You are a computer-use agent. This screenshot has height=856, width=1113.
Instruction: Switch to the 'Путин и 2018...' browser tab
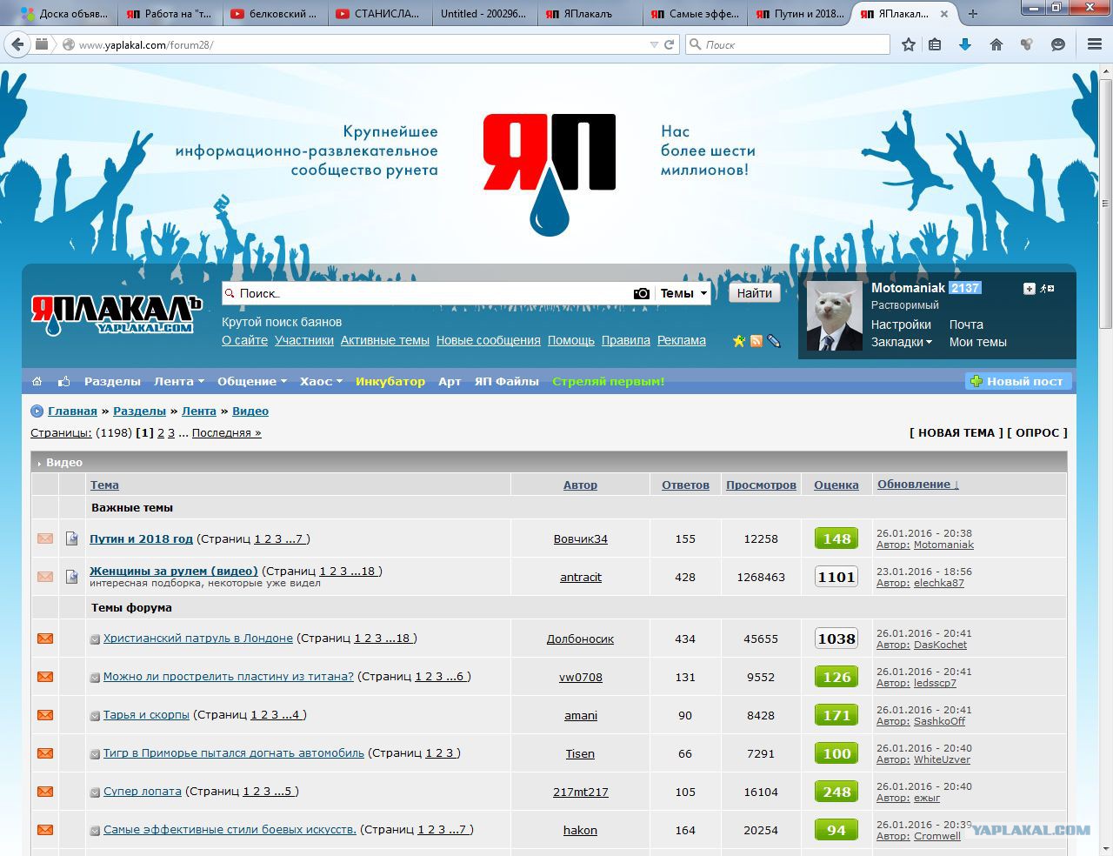click(800, 14)
